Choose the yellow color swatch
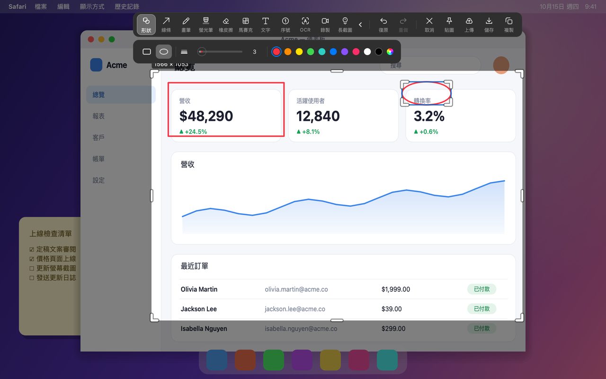 [x=299, y=52]
